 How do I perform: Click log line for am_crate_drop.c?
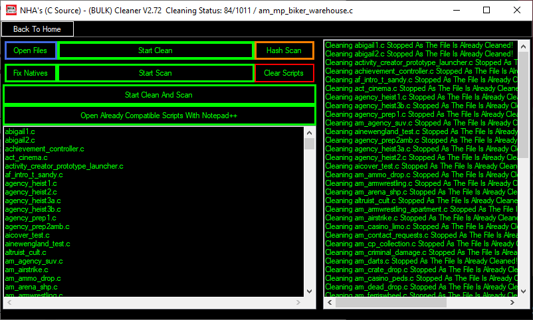pos(421,270)
